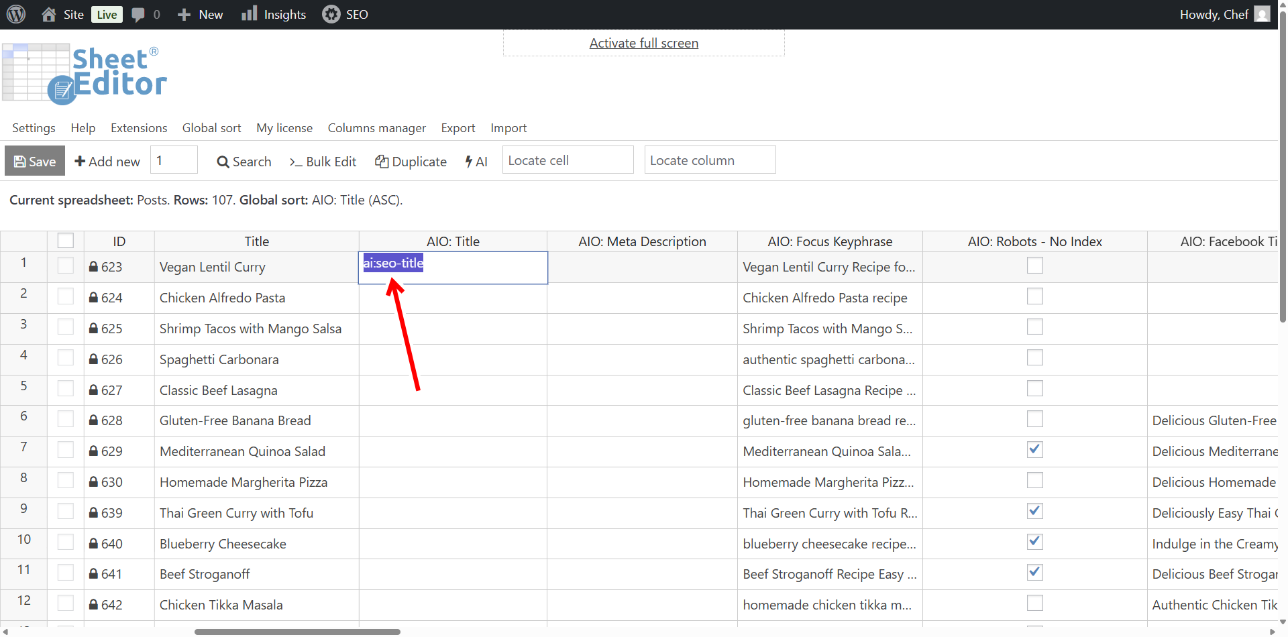Open the Export menu
This screenshot has height=637, width=1288.
coord(458,128)
